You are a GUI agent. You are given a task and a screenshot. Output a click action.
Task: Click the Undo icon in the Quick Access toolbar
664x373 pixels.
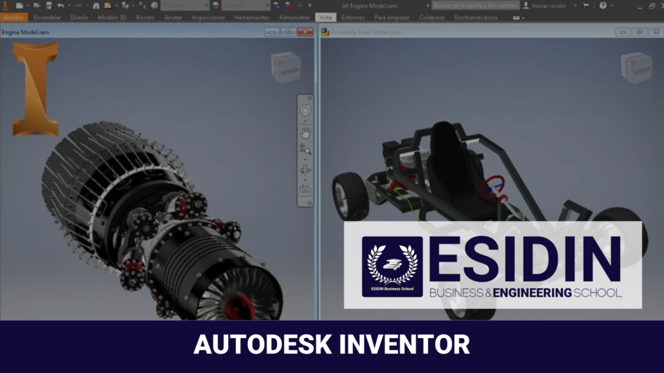[60, 5]
